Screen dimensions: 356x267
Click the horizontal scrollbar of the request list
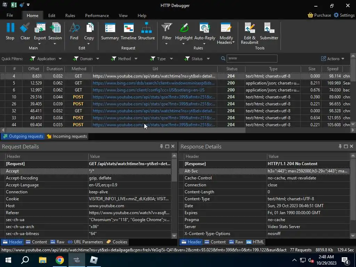126,130
